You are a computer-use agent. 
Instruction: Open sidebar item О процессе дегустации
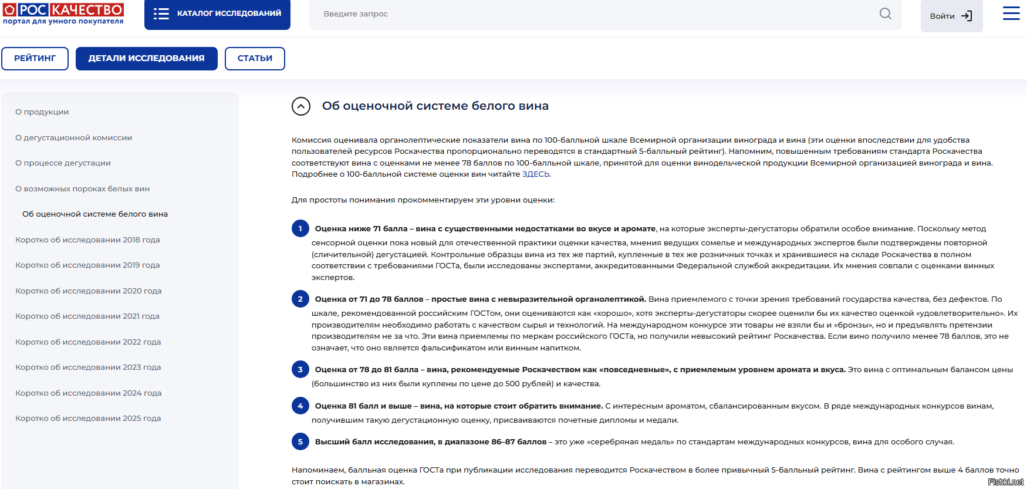tap(63, 163)
